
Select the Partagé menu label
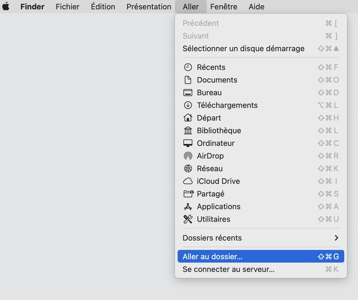[x=210, y=194]
